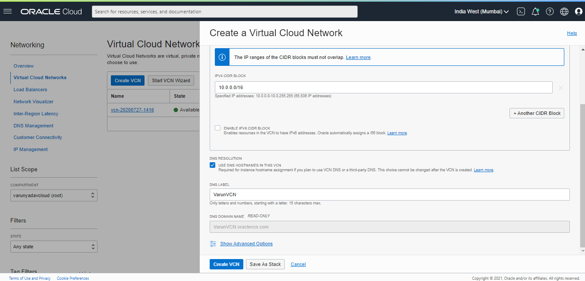Open the Any state filter dropdown
585x281 pixels.
tap(54, 247)
